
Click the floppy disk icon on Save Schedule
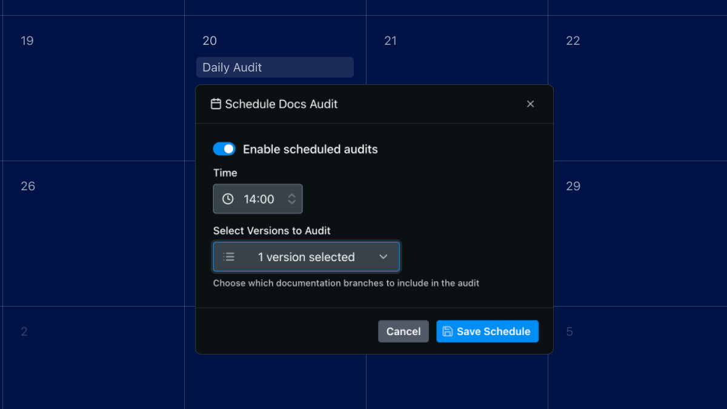[448, 331]
